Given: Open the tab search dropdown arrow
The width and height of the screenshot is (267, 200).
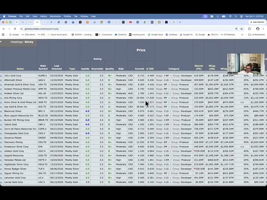Looking at the screenshot, I should click(17, 22).
